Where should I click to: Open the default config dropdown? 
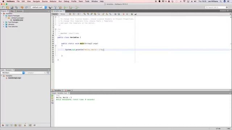tap(39, 7)
